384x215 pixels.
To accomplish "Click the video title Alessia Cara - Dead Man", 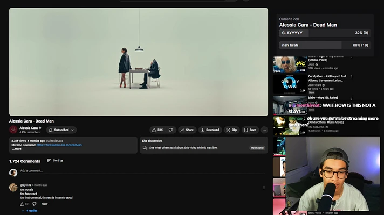I will click(31, 121).
